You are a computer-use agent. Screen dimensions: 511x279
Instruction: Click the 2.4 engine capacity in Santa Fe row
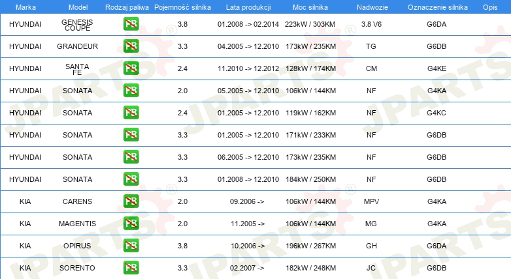pyautogui.click(x=182, y=68)
